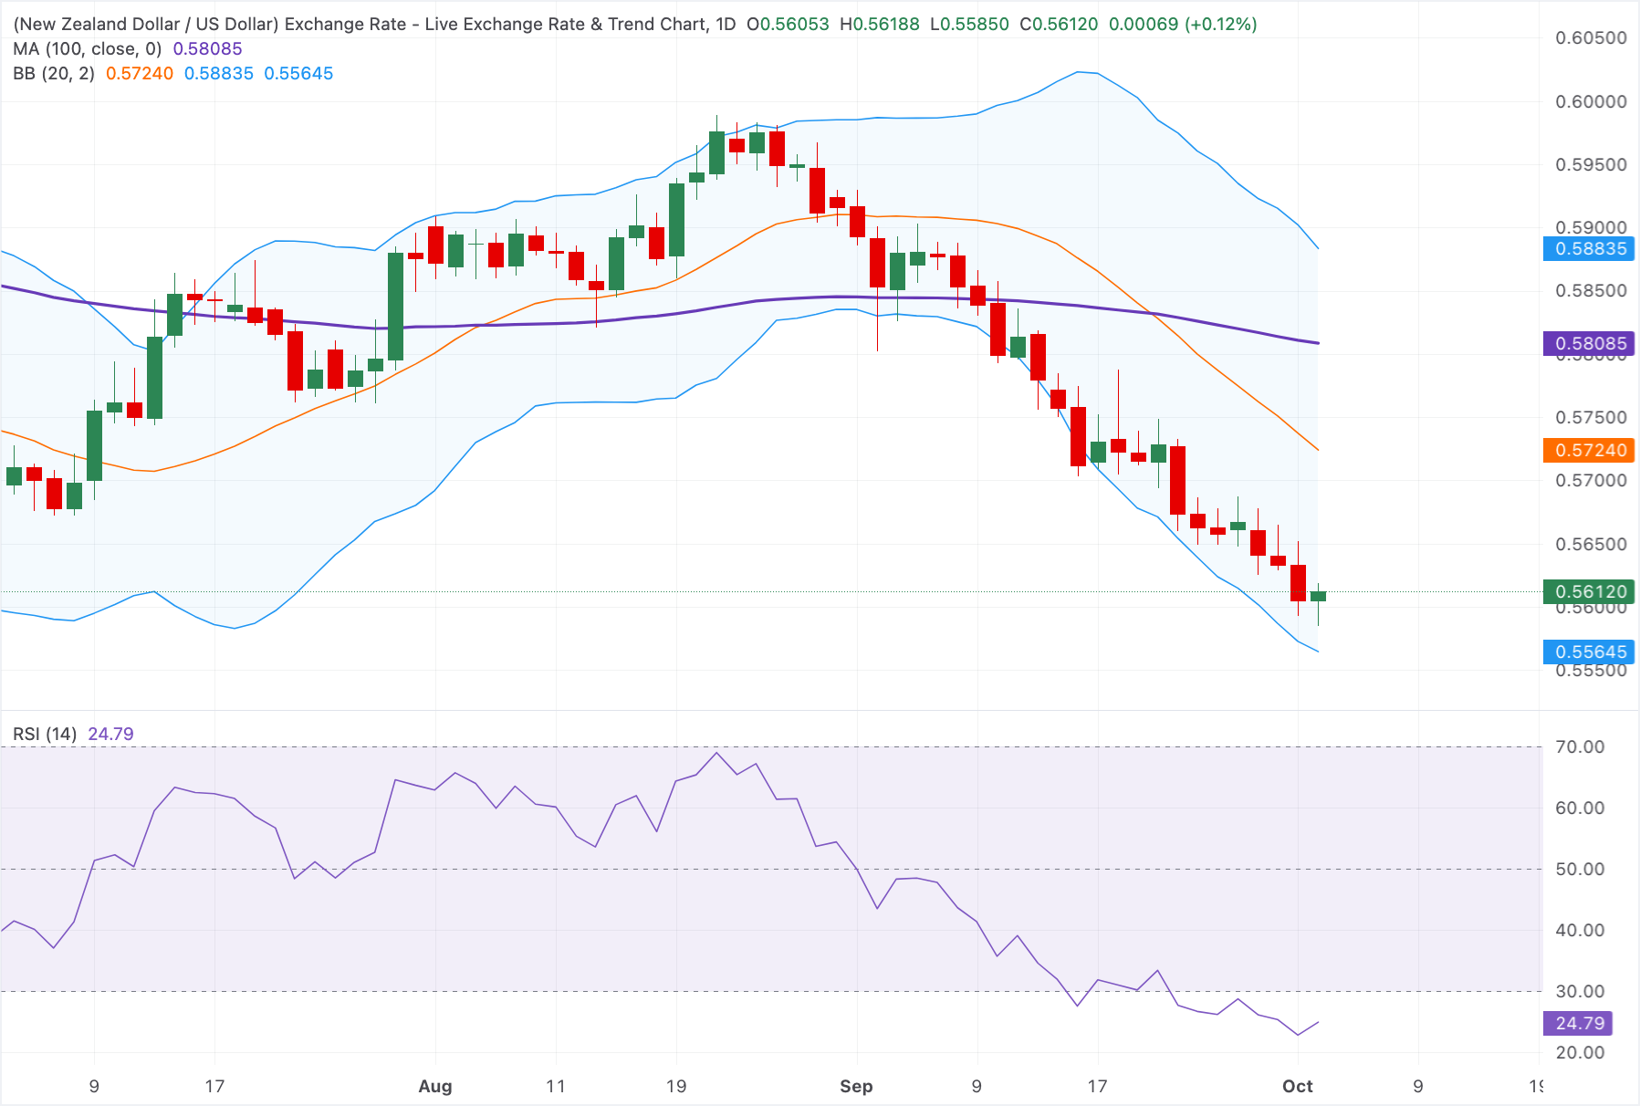
Task: Click the purple 24.79 RSI axis tag
Action: tap(1578, 1023)
